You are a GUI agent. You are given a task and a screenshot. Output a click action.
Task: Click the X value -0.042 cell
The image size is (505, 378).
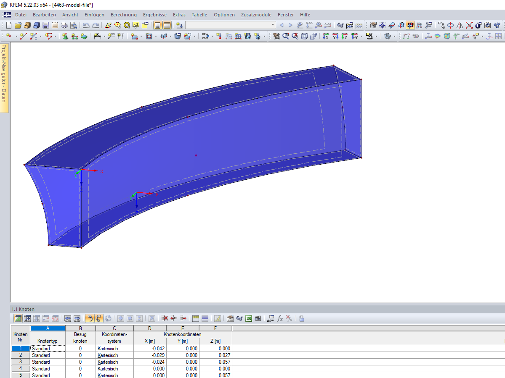tap(150, 348)
